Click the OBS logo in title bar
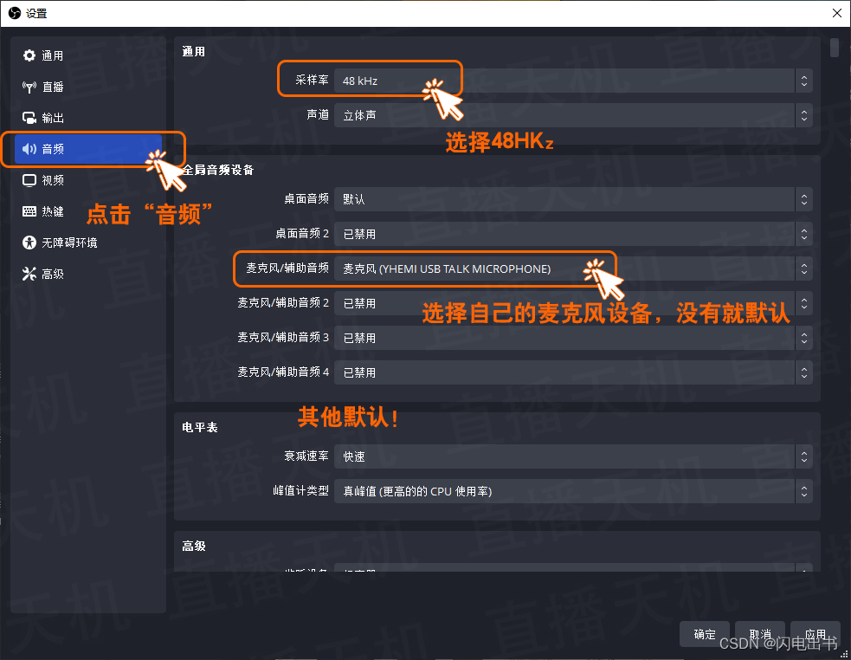 click(x=15, y=13)
